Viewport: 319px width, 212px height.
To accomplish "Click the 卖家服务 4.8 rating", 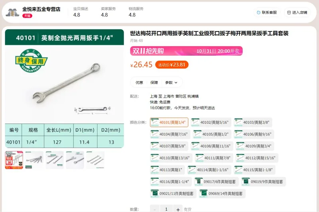I will [108, 12].
